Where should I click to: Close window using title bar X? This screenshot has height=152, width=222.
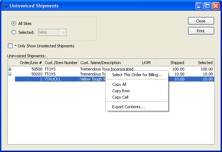[216, 6]
